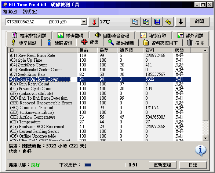Click the thermometer temperature icon
215x173 pixels.
pyautogui.click(x=94, y=22)
